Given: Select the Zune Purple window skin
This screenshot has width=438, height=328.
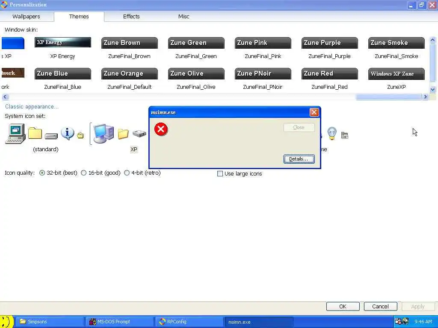Looking at the screenshot, I should (330, 43).
